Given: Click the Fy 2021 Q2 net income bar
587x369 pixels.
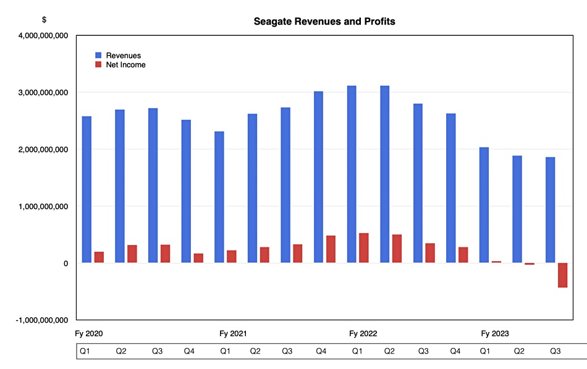Looking at the screenshot, I should click(264, 255).
